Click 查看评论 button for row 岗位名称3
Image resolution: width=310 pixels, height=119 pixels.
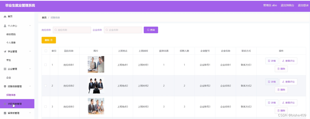click(288, 103)
